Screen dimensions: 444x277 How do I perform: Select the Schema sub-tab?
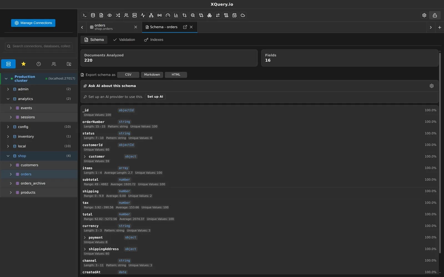point(94,40)
